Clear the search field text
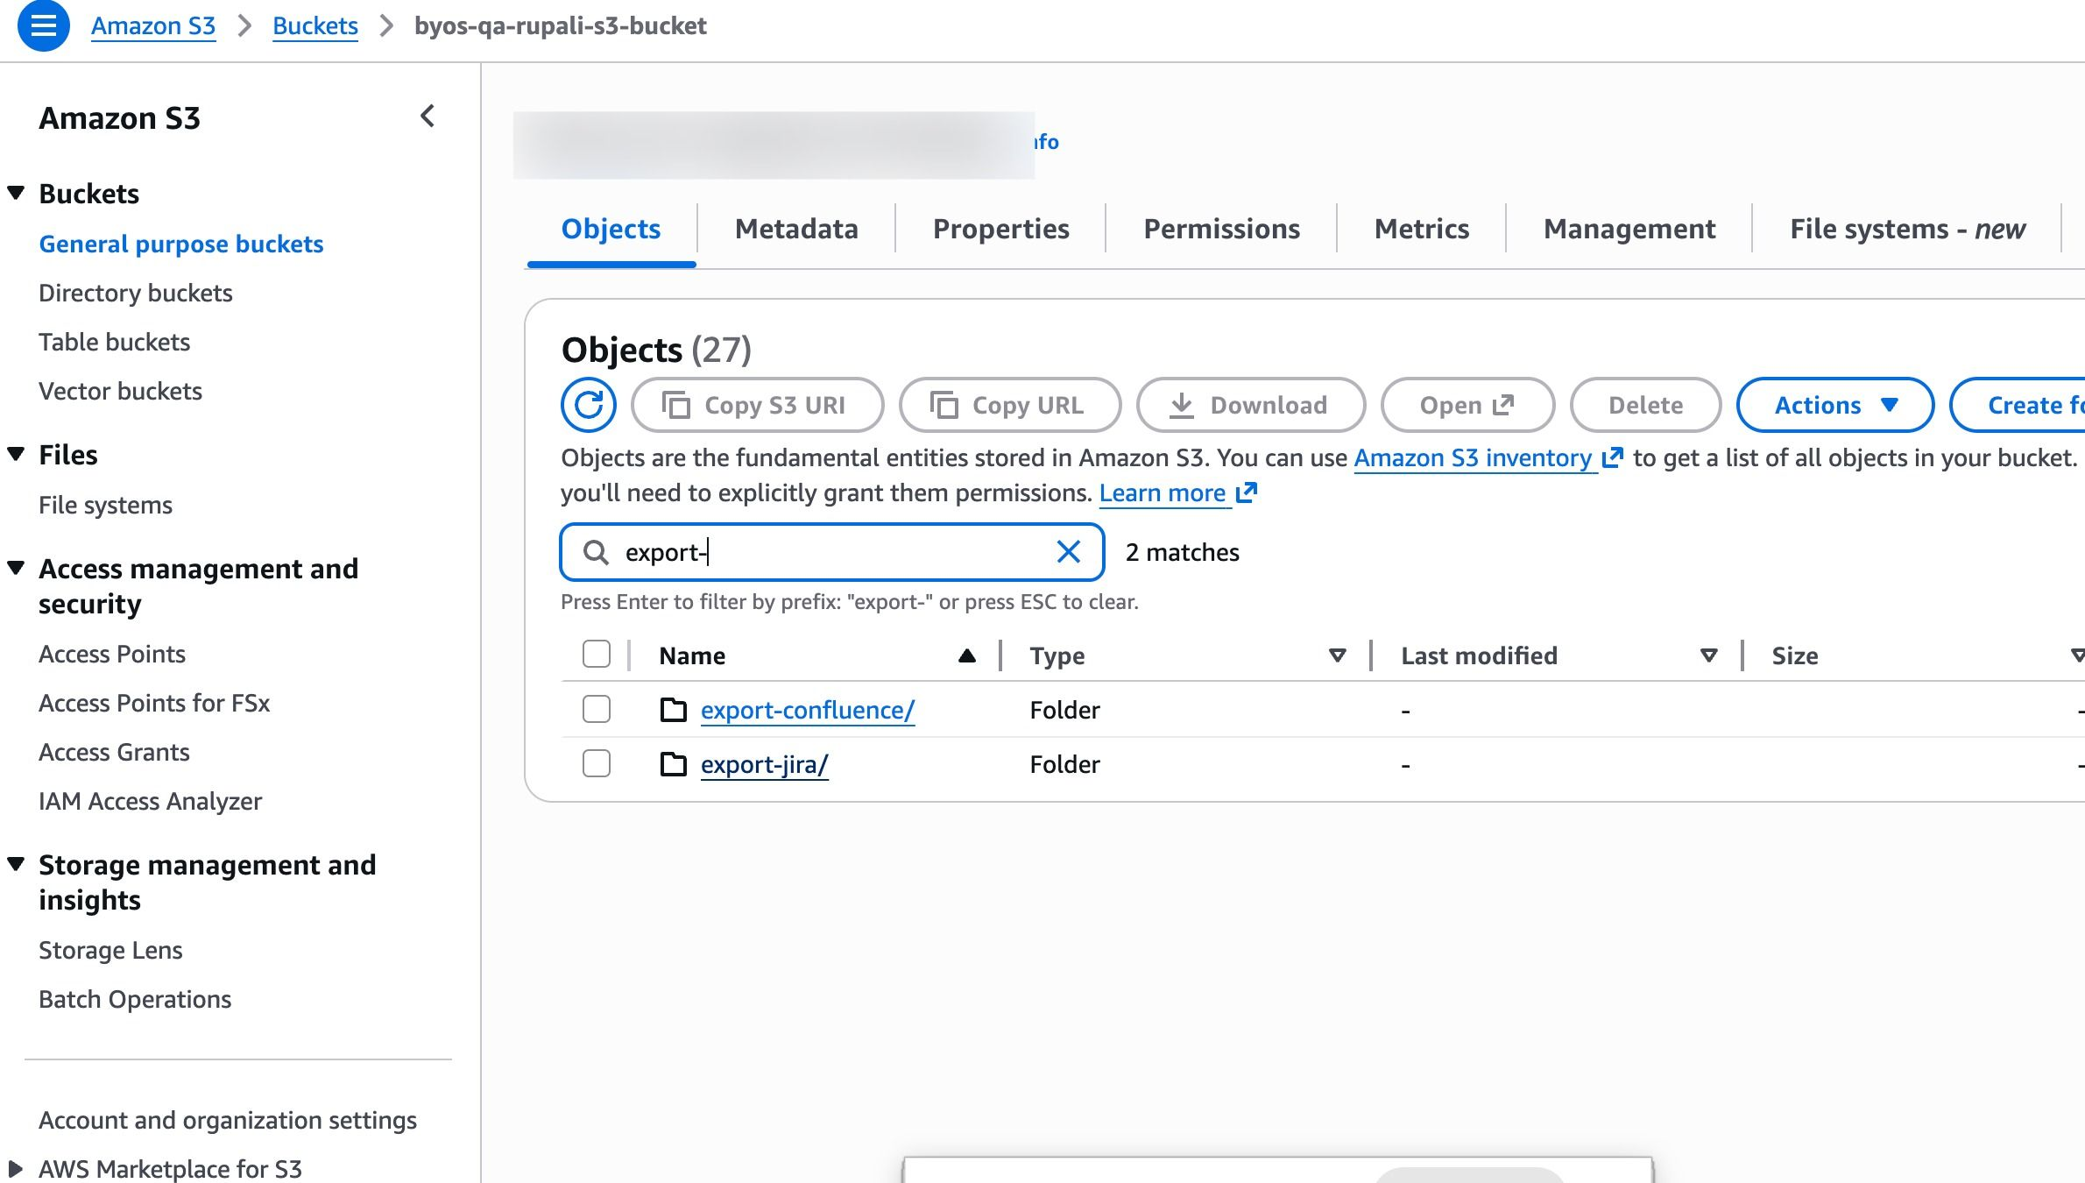Image resolution: width=2085 pixels, height=1183 pixels. (x=1069, y=552)
